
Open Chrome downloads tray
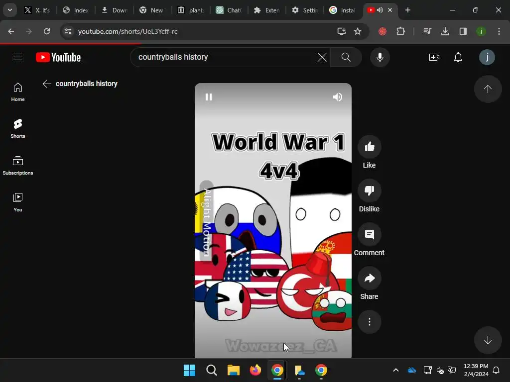(445, 31)
